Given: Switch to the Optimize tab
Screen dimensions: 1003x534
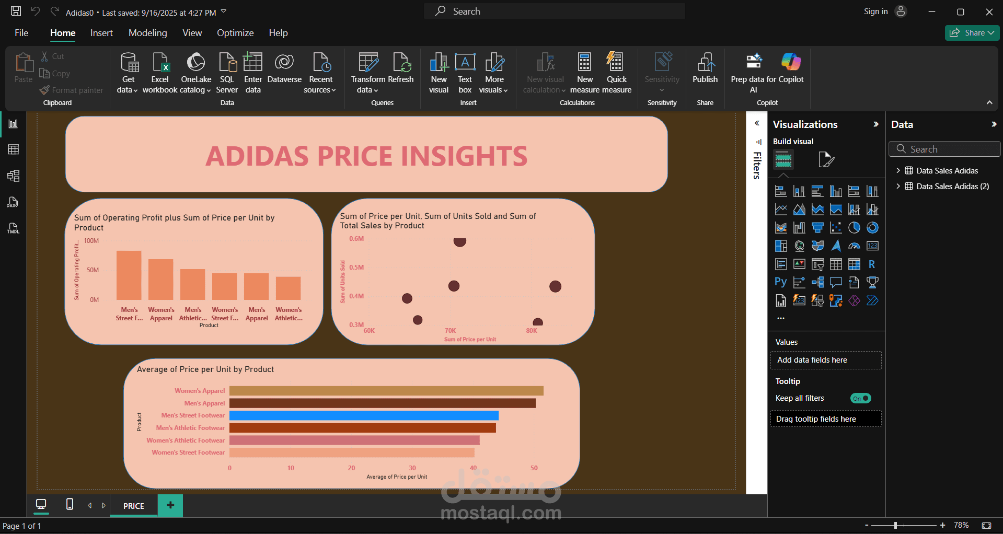Looking at the screenshot, I should click(x=235, y=33).
